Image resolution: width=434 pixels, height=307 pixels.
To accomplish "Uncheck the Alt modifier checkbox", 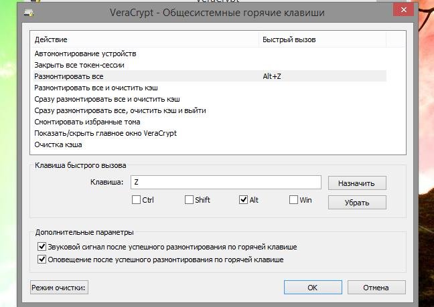I will [243, 200].
